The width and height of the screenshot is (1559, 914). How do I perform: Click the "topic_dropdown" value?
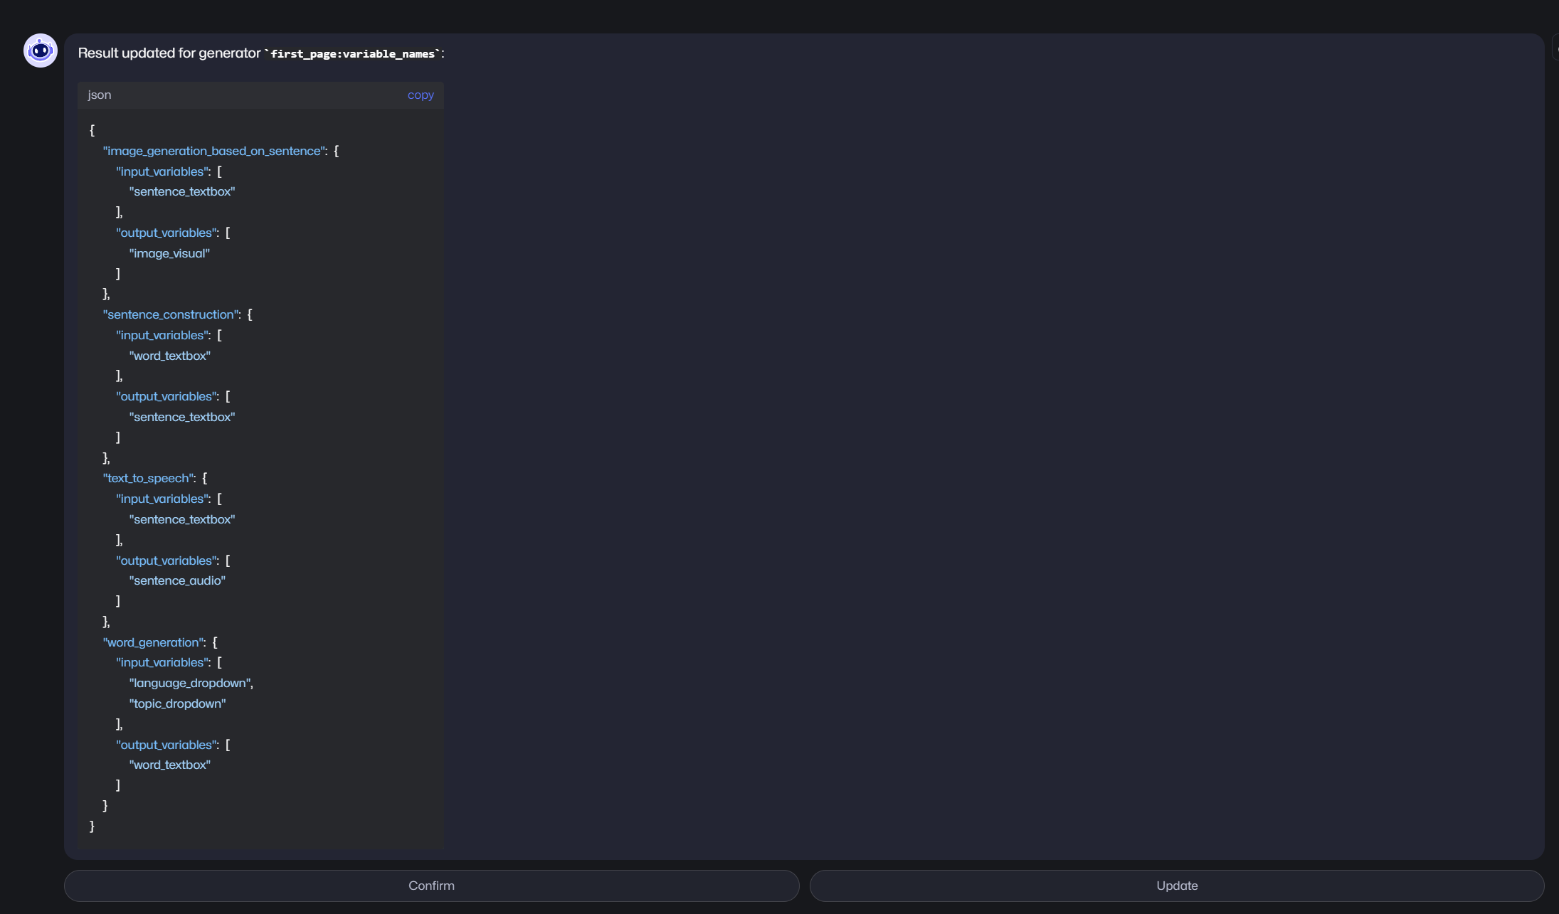tap(177, 703)
